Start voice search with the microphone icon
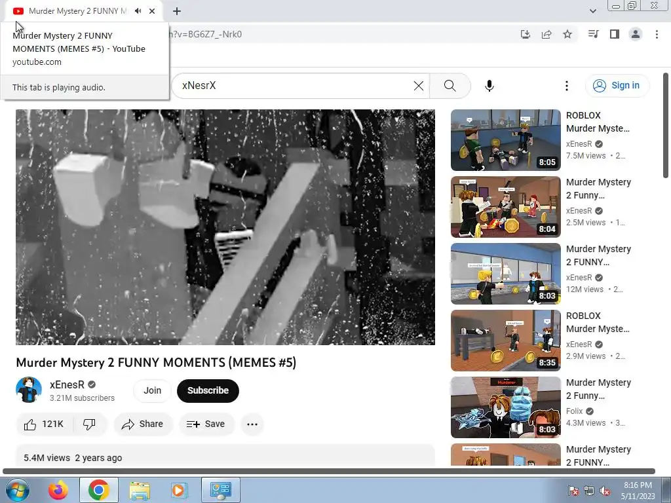This screenshot has height=503, width=671. pyautogui.click(x=489, y=86)
